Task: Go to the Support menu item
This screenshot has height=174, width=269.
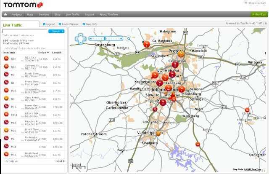Action: pyautogui.click(x=89, y=14)
